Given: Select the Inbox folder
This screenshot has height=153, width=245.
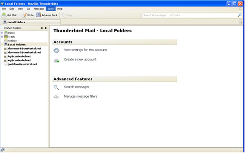Looking at the screenshot, I should click(x=9, y=33).
